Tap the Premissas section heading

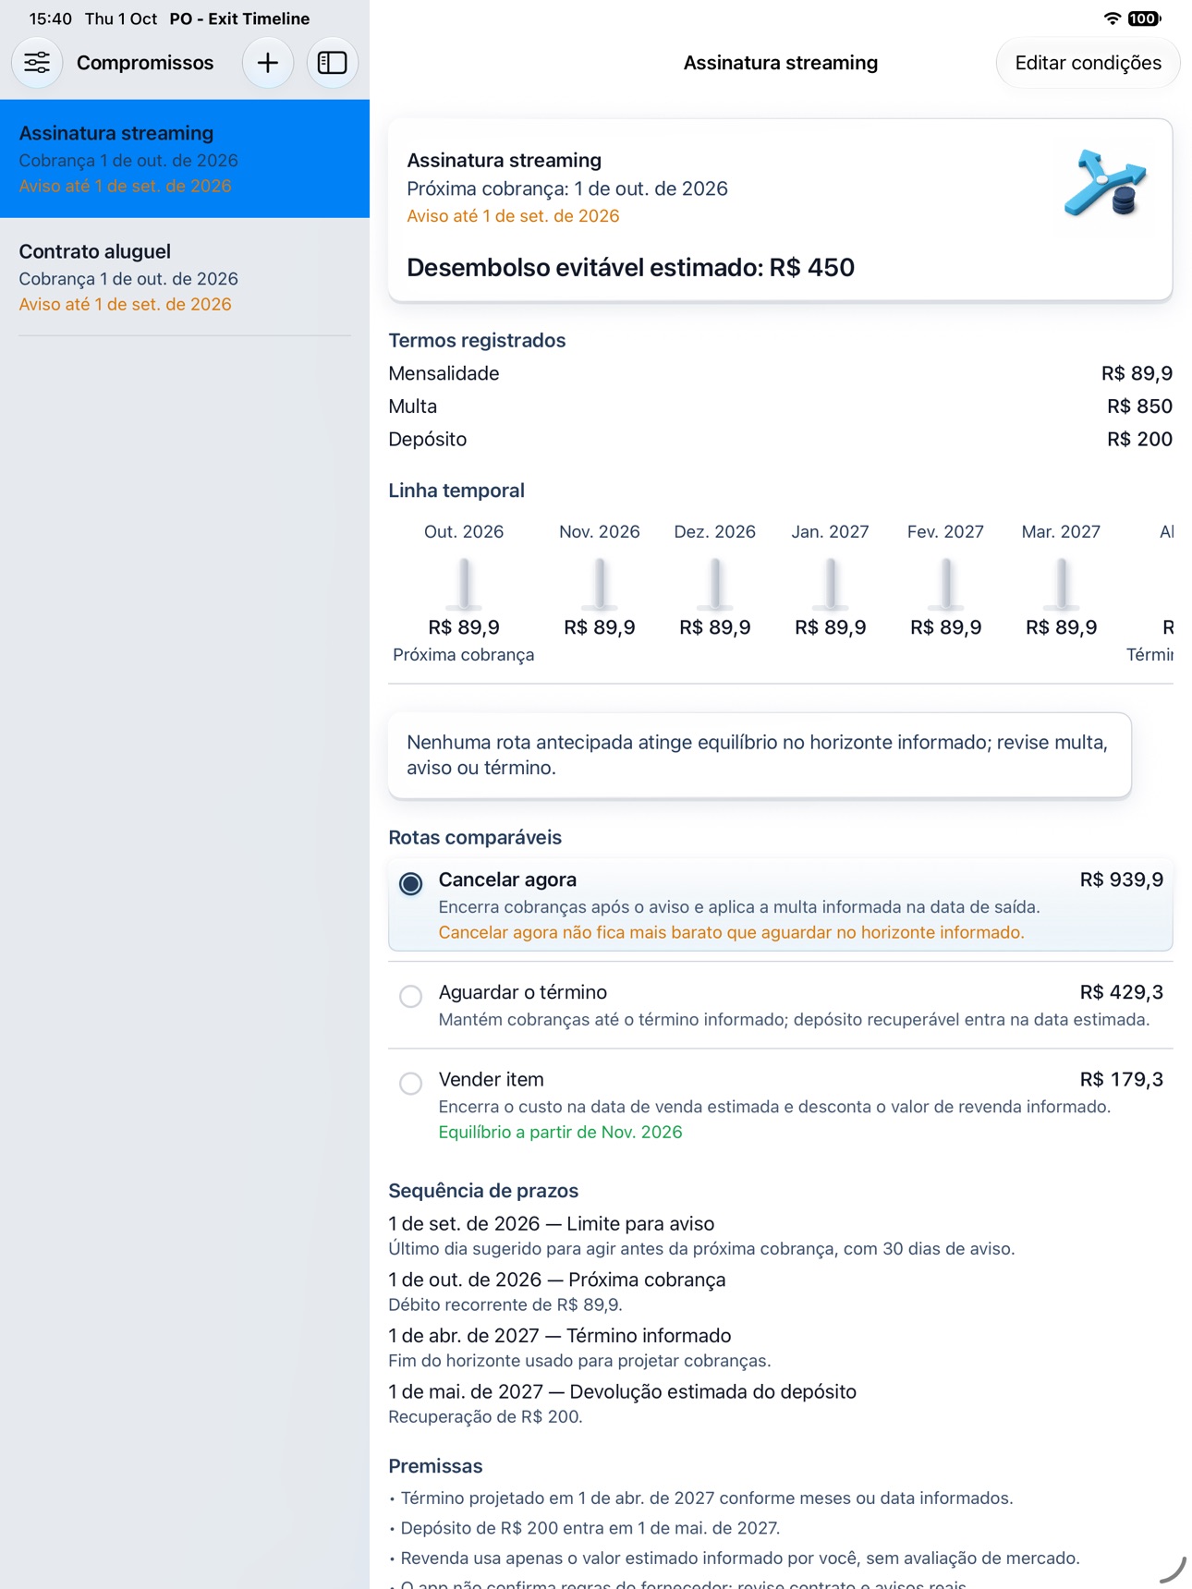coord(435,1466)
